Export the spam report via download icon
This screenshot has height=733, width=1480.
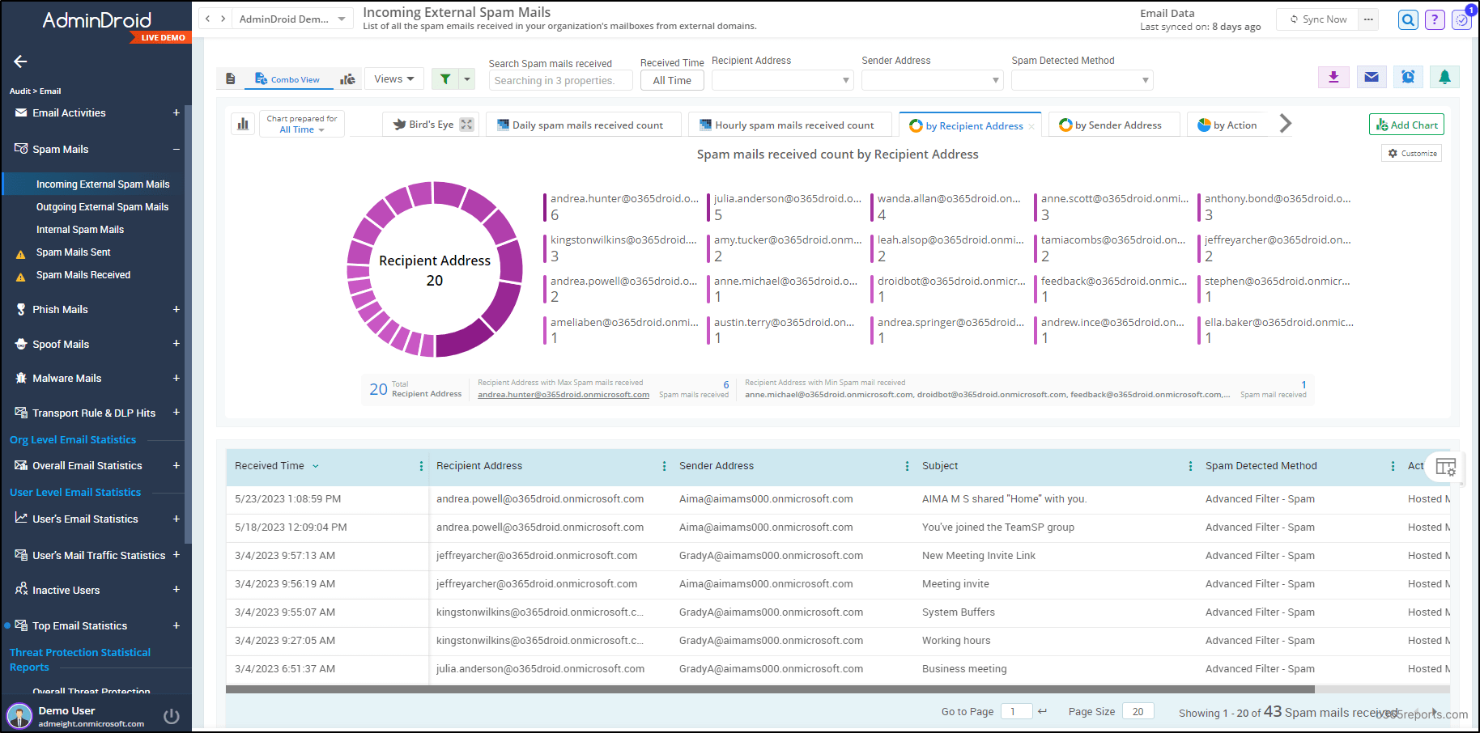coord(1333,77)
